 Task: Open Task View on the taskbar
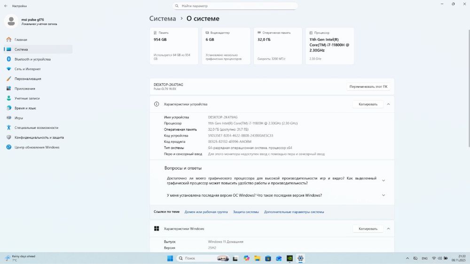(x=235, y=258)
